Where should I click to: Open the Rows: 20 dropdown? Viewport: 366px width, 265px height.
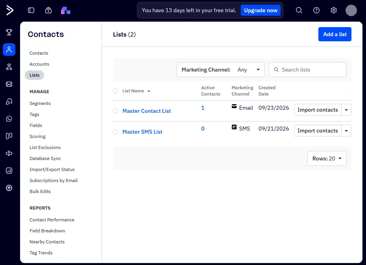(327, 158)
